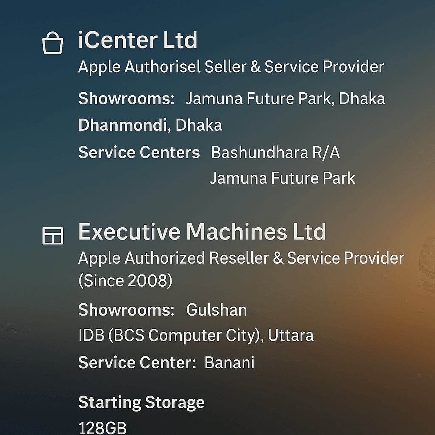Select Jamuna Future Park service center entry
The height and width of the screenshot is (435, 435).
coord(282,178)
